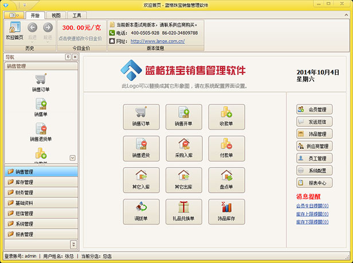Open application menu button left of 开始
The height and width of the screenshot is (263, 353).
(x=14, y=15)
